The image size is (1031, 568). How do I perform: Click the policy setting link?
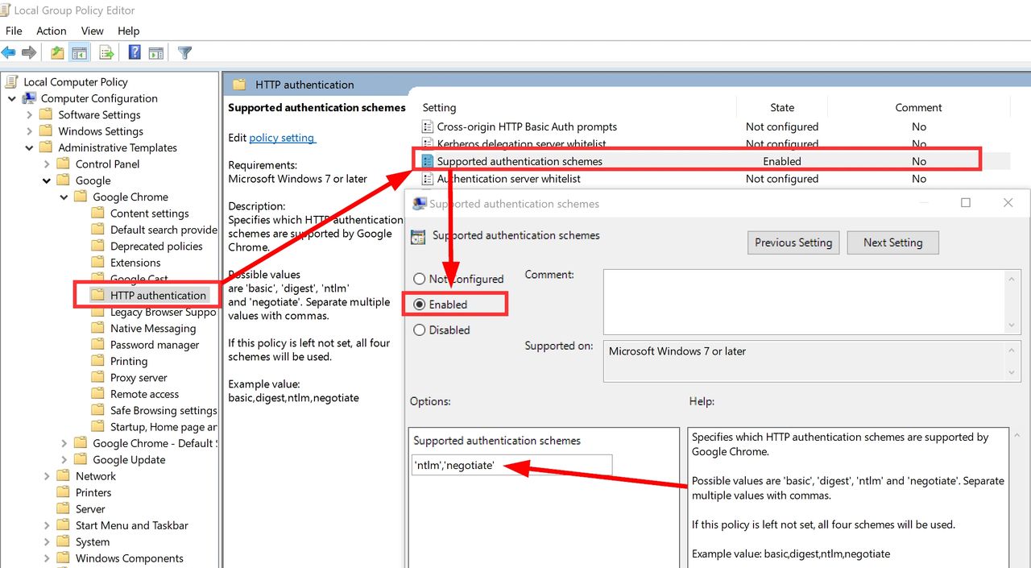pos(282,138)
